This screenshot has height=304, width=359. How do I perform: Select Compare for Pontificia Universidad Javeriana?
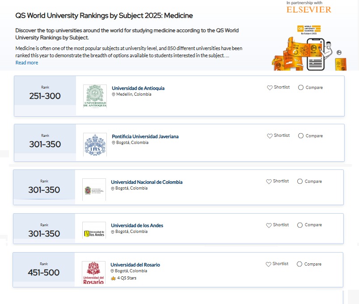(301, 136)
